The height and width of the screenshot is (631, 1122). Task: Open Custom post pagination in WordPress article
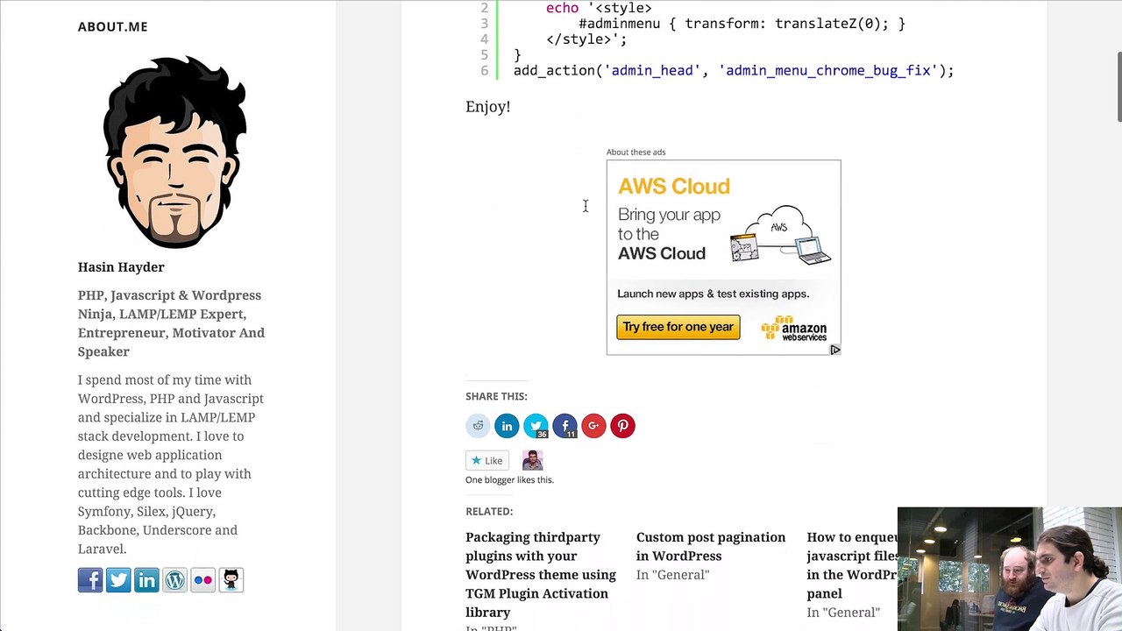tap(711, 546)
